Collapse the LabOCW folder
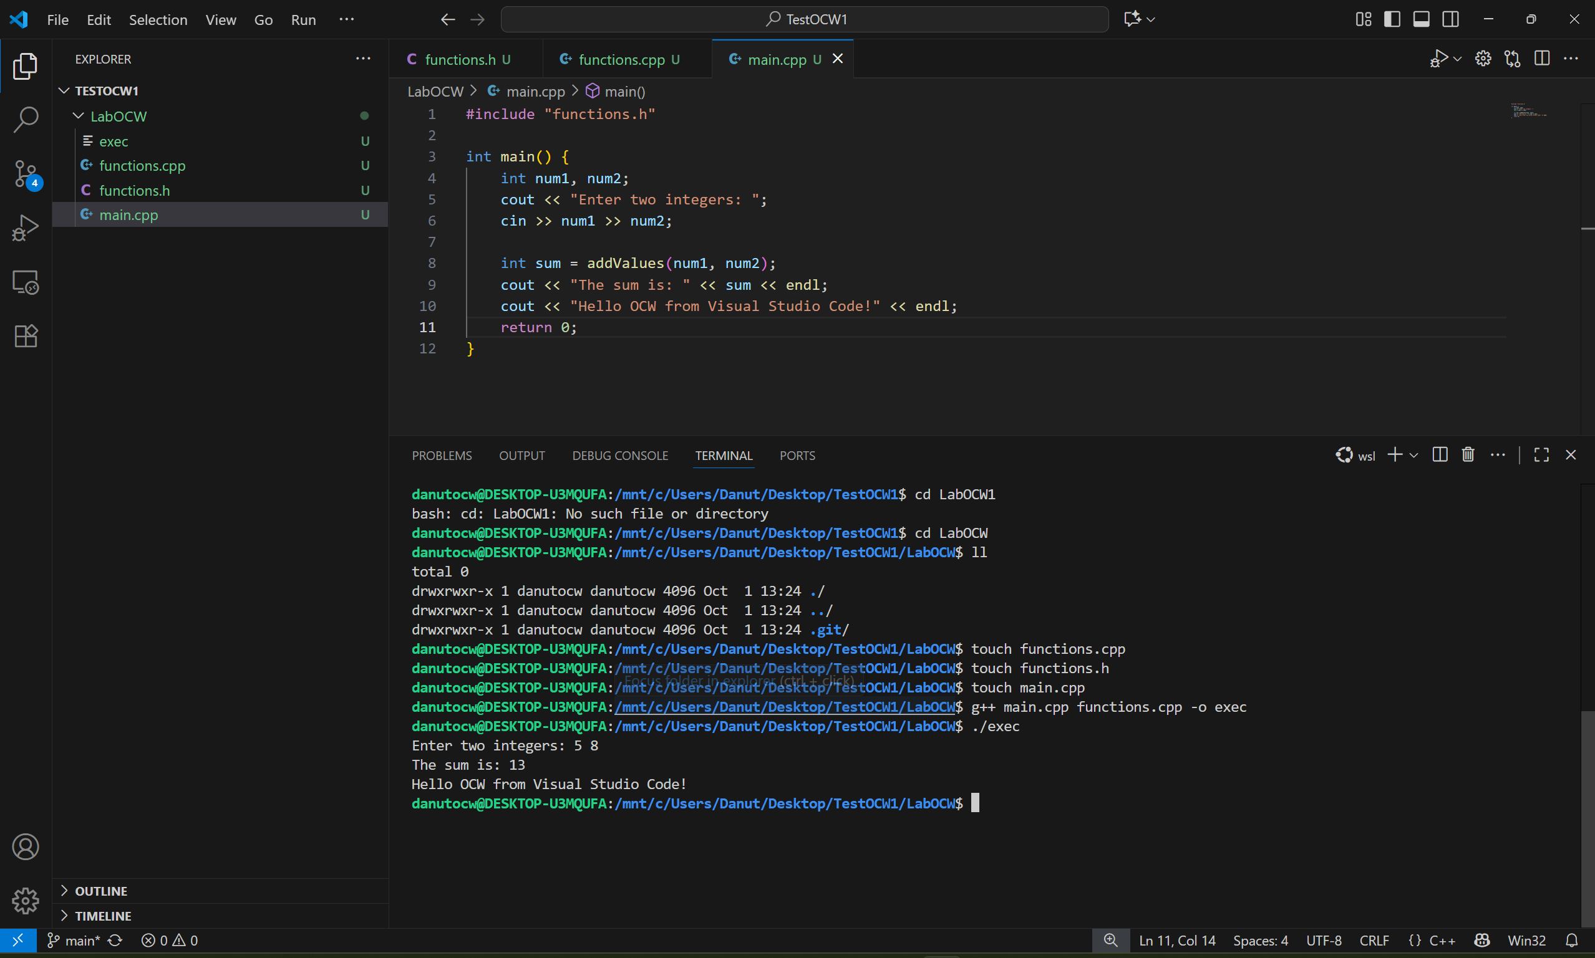Image resolution: width=1595 pixels, height=958 pixels. pos(78,116)
